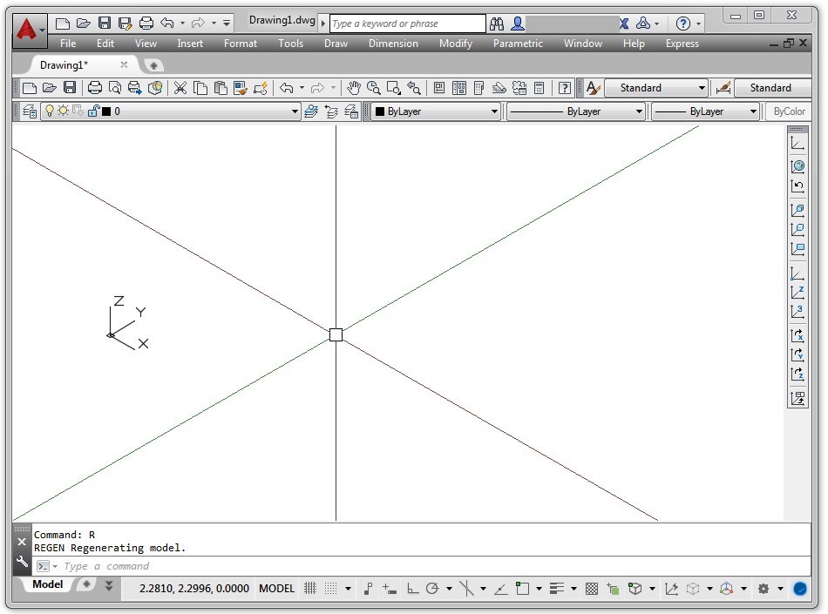This screenshot has height=614, width=828.
Task: Open the Text Style icon
Action: pos(593,88)
